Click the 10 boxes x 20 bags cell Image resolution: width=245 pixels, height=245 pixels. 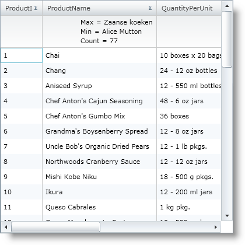(189, 55)
